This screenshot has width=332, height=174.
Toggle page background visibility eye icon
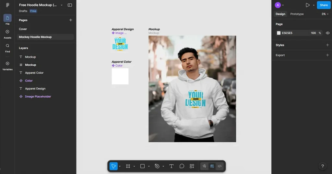[327, 33]
